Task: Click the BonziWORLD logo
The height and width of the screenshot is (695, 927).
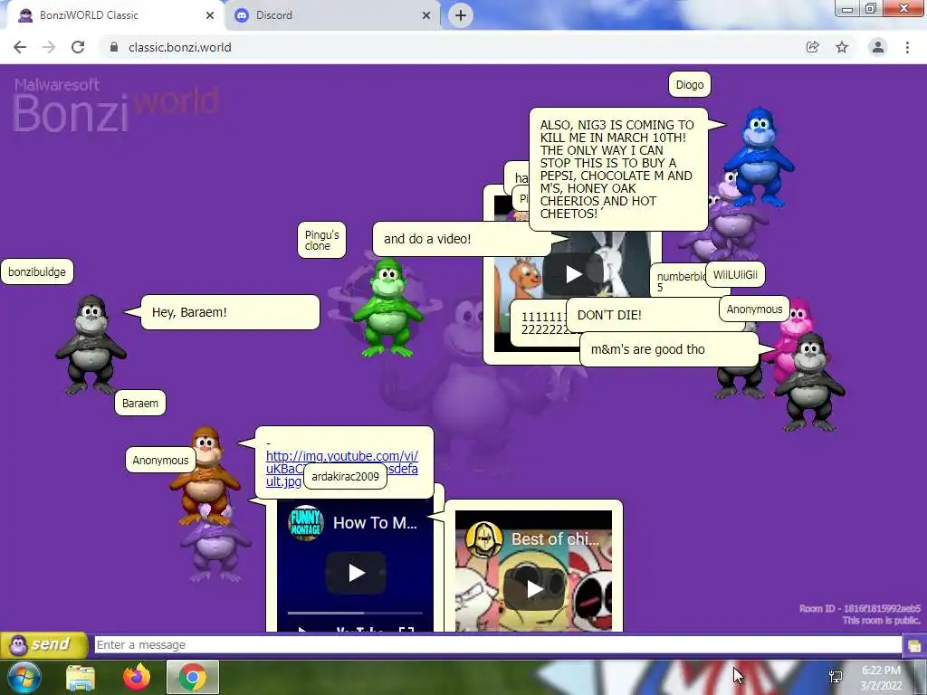Action: [x=116, y=105]
